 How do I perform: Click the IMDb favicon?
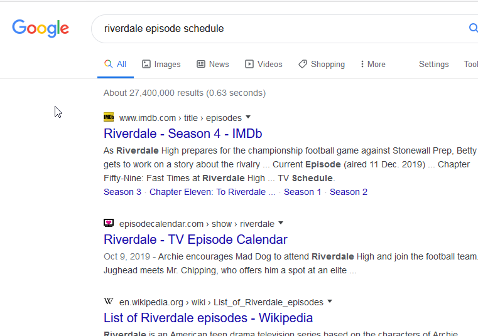click(x=109, y=117)
